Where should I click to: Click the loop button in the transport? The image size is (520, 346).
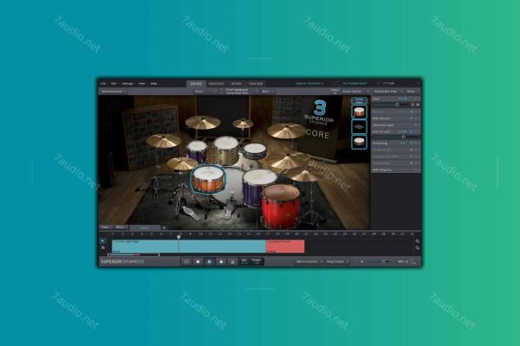(186, 261)
